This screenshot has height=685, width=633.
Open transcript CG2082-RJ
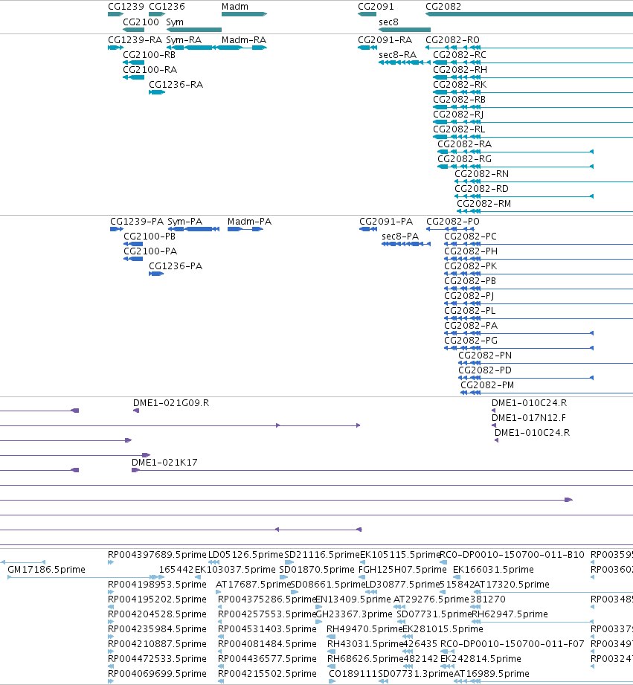tap(458, 115)
